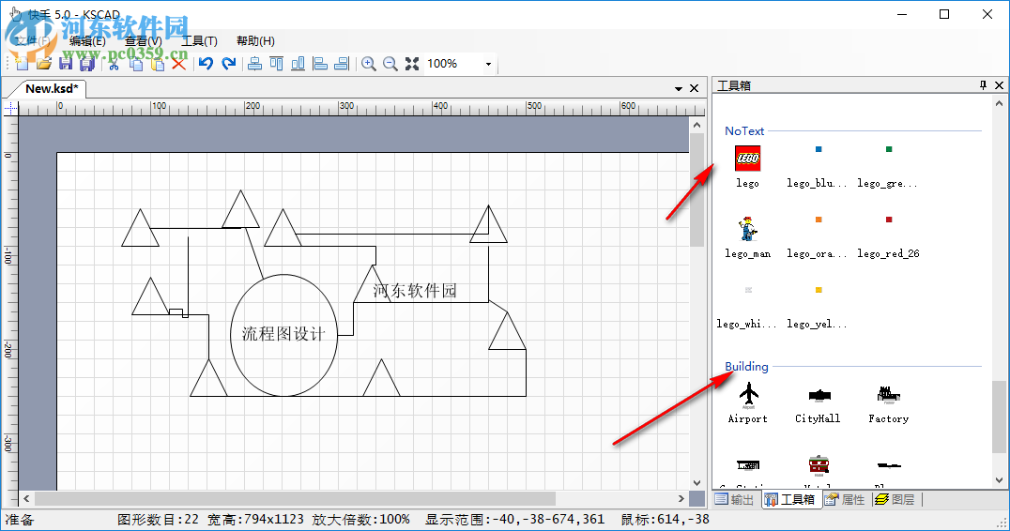Select the lego_gre... shape

[x=888, y=166]
